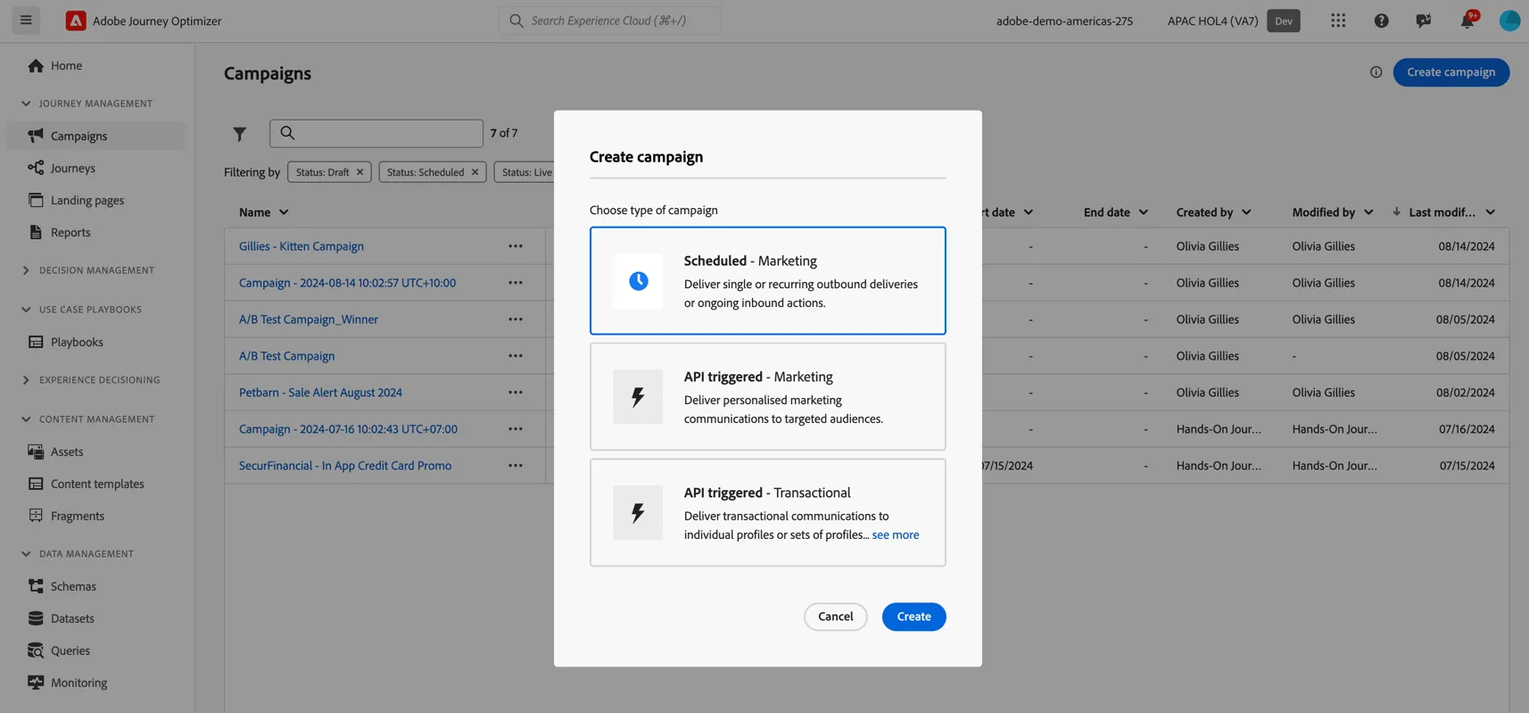
Task: Focus the campaigns list search box
Action: (x=376, y=134)
